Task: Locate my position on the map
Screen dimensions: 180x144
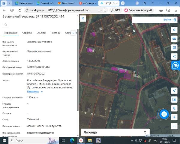Action: coord(174,91)
